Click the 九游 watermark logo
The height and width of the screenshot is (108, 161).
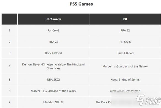tap(148, 100)
